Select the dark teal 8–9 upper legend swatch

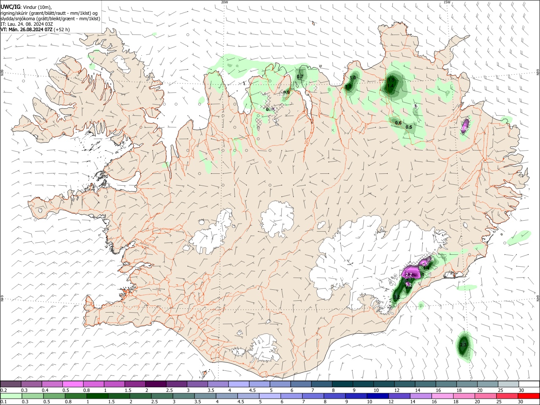(343, 384)
